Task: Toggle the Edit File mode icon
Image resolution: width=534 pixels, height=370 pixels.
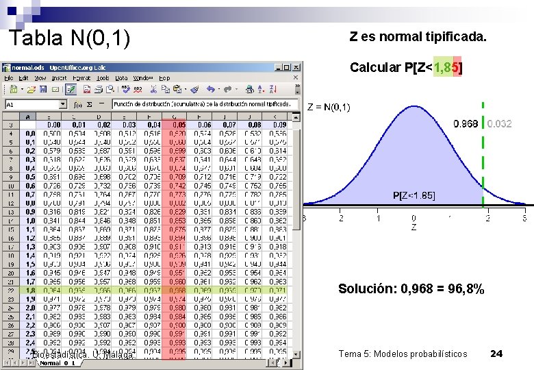Action: click(71, 89)
